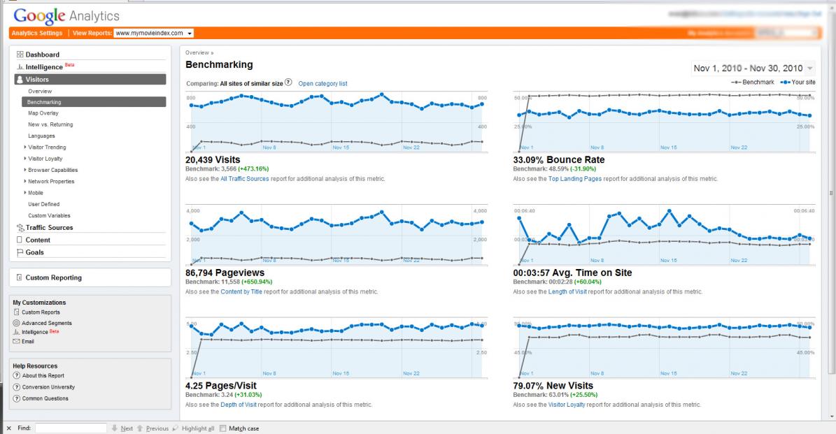Select New vs. Returning menu item
This screenshot has height=434, width=836.
pos(50,124)
